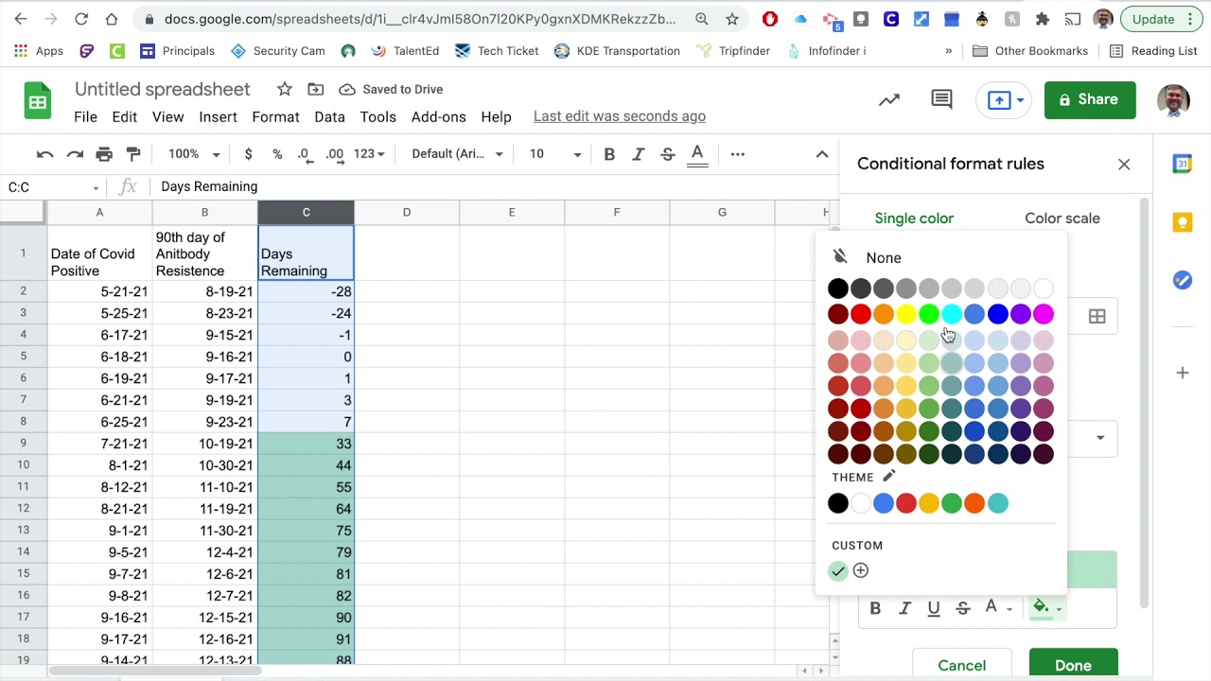Viewport: 1211px width, 681px height.
Task: Open the Default font family dropdown
Action: pyautogui.click(x=457, y=154)
